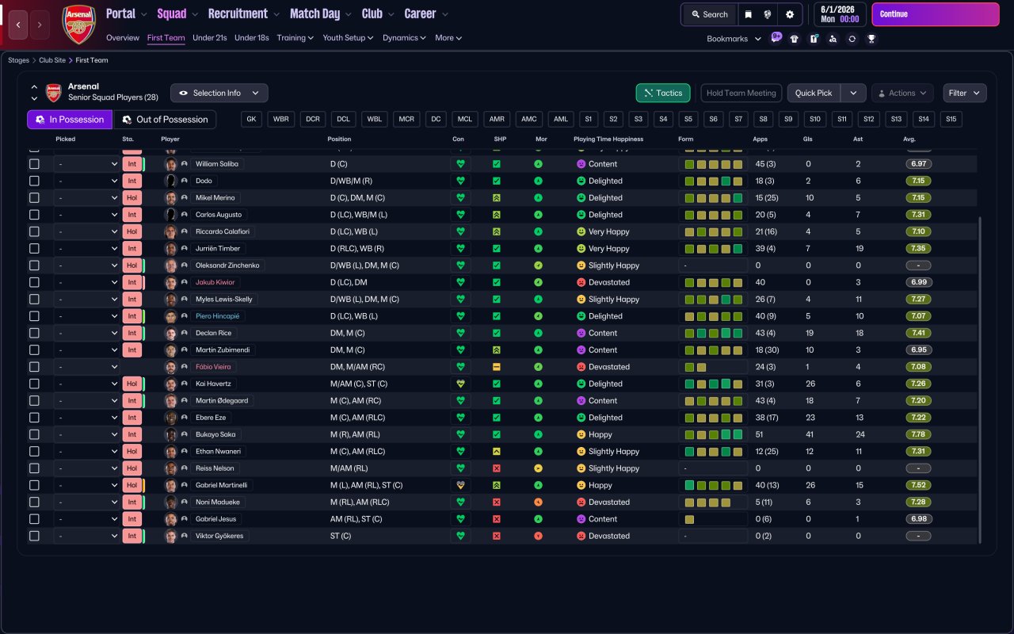Switch to the Under 21s tab
This screenshot has height=634, width=1014.
pos(209,38)
